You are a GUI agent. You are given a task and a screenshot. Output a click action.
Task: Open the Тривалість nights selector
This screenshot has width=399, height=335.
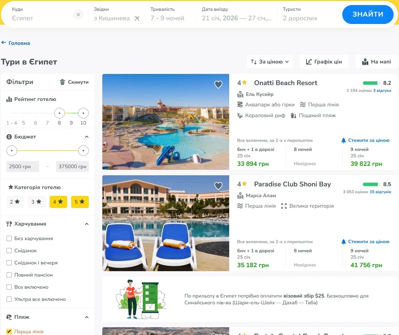[167, 14]
